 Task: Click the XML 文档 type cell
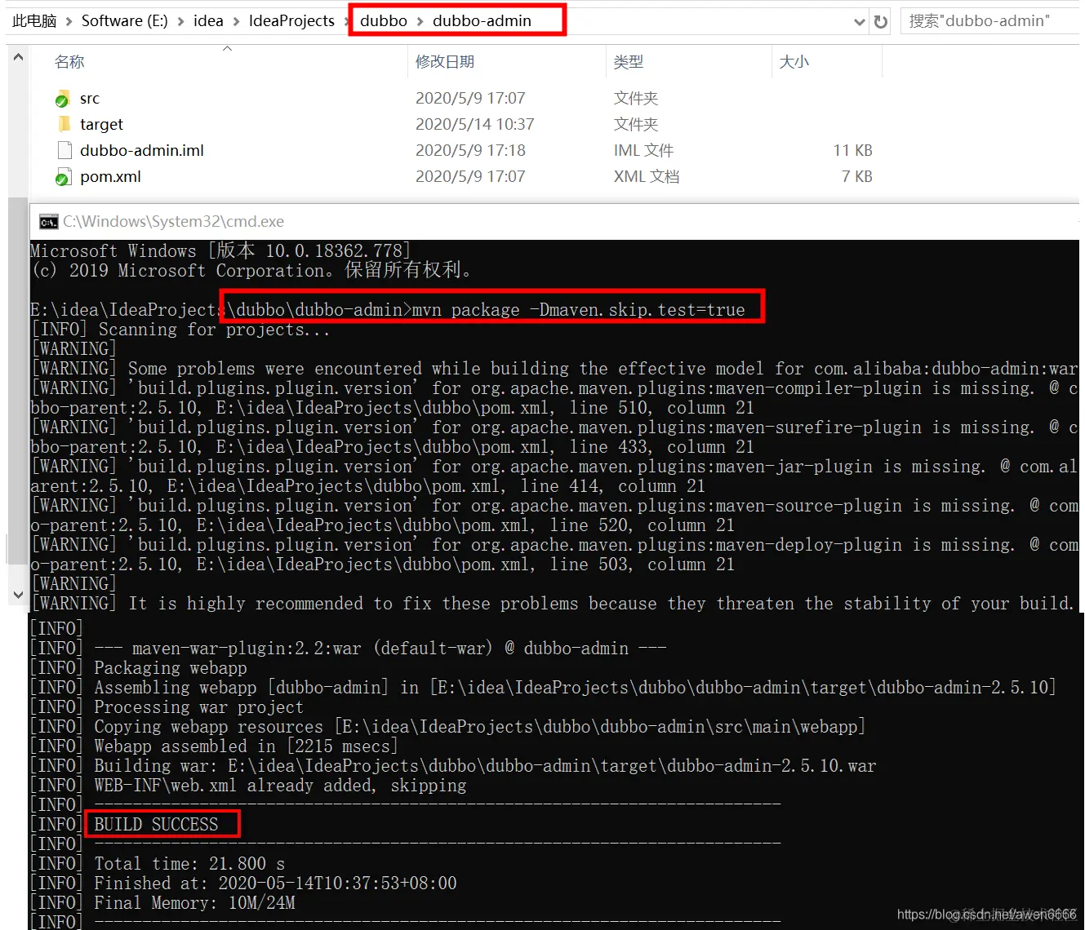pos(647,177)
